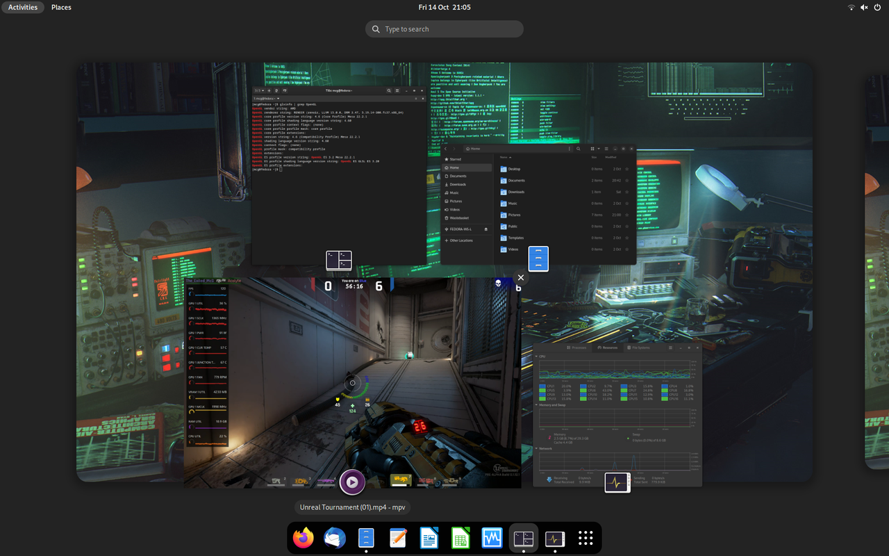Launch LibreOffice Calc from the dock
The height and width of the screenshot is (556, 889).
(x=460, y=537)
